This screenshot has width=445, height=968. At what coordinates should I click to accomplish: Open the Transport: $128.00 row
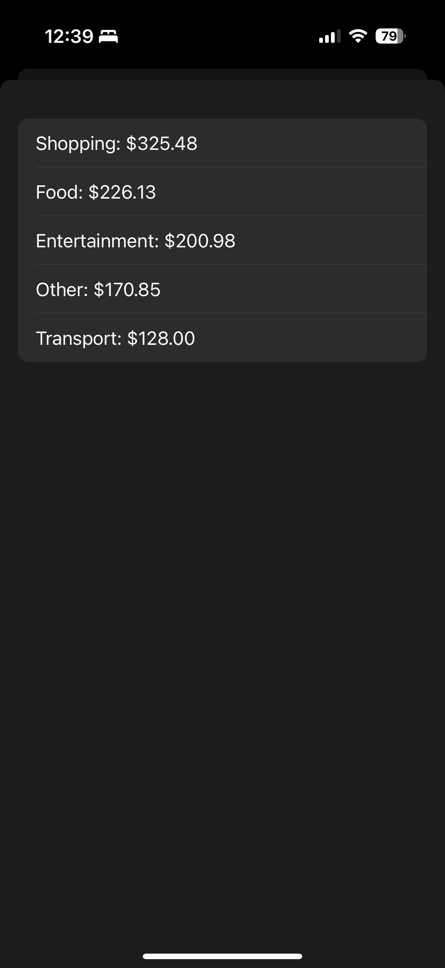coord(222,338)
